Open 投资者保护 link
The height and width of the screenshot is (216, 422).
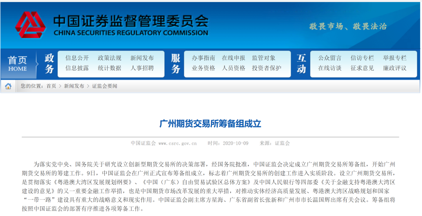click(267, 68)
